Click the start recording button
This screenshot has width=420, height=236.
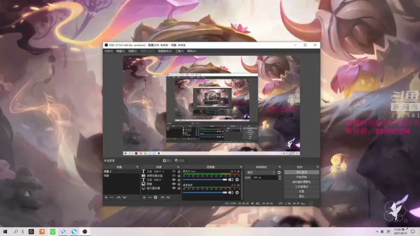(301, 177)
